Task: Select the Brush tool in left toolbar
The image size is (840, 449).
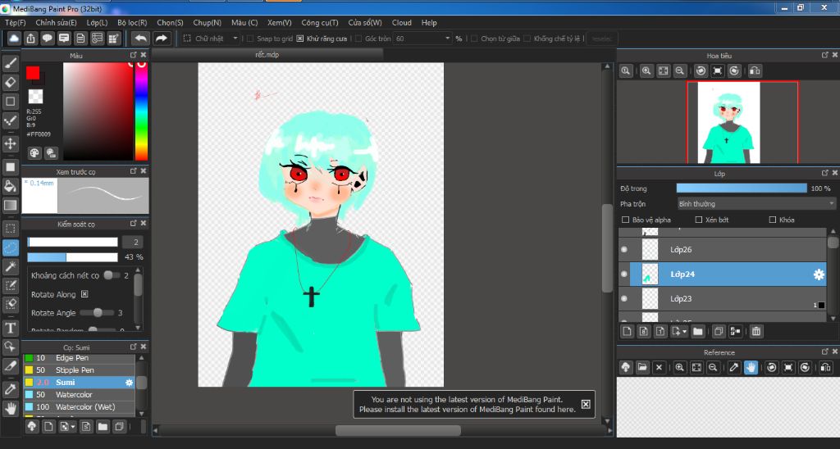Action: click(10, 64)
